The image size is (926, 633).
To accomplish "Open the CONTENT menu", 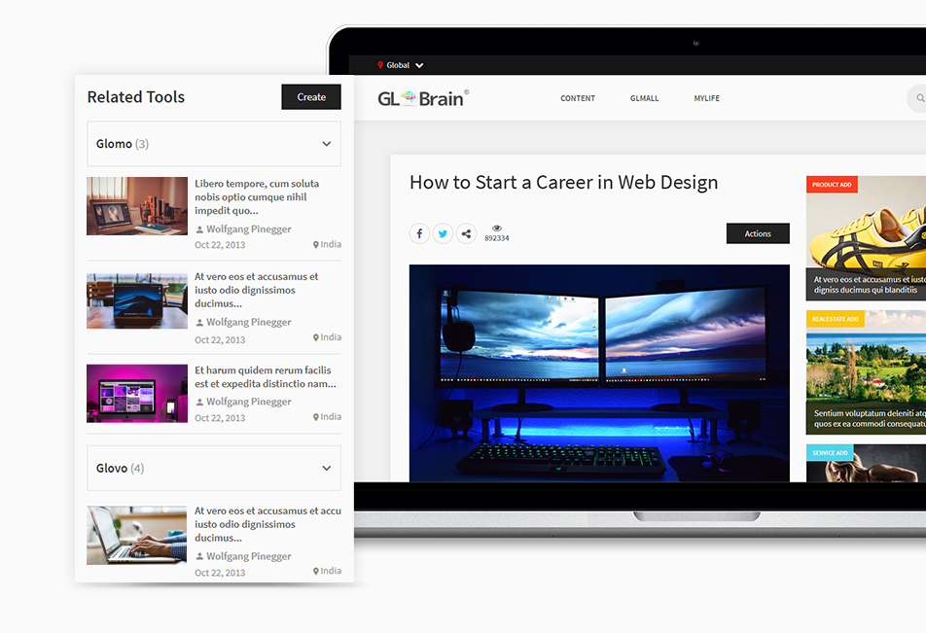I will pyautogui.click(x=578, y=98).
